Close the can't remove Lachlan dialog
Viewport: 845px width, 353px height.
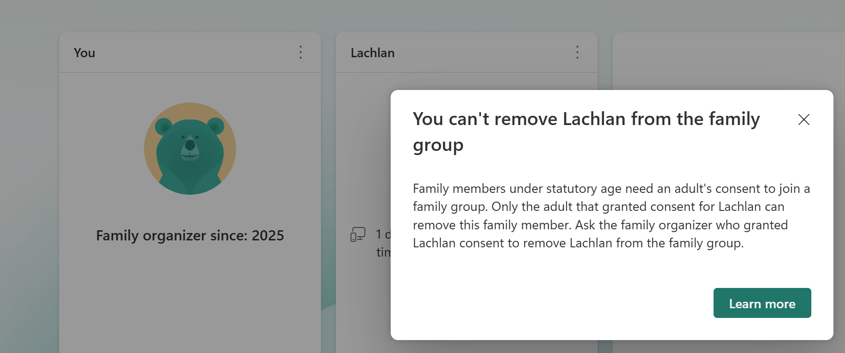[804, 120]
